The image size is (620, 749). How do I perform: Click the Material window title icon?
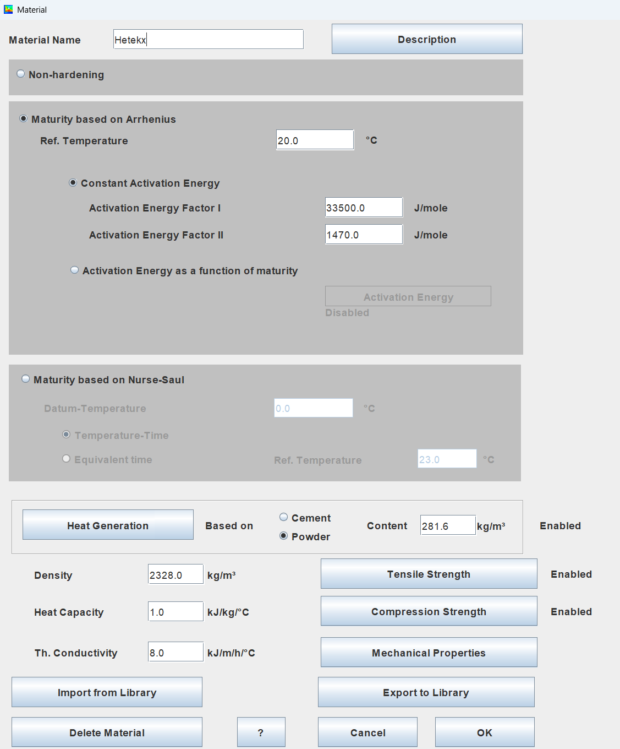[8, 9]
